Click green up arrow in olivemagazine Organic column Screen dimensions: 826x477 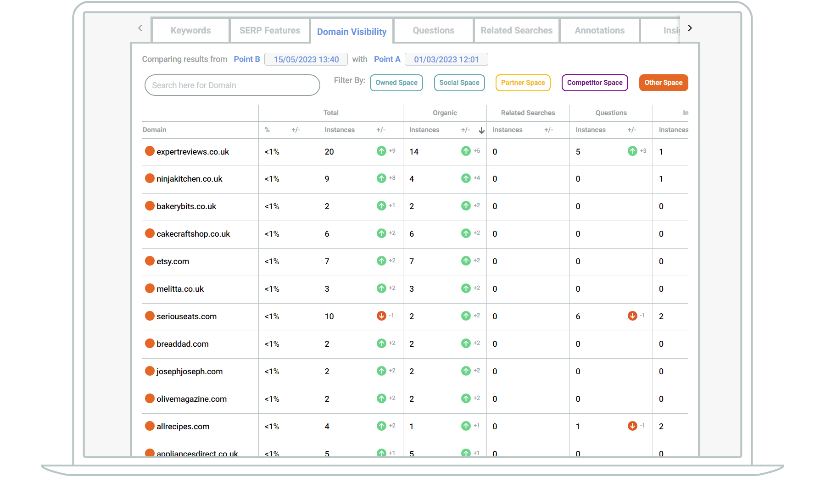click(466, 398)
